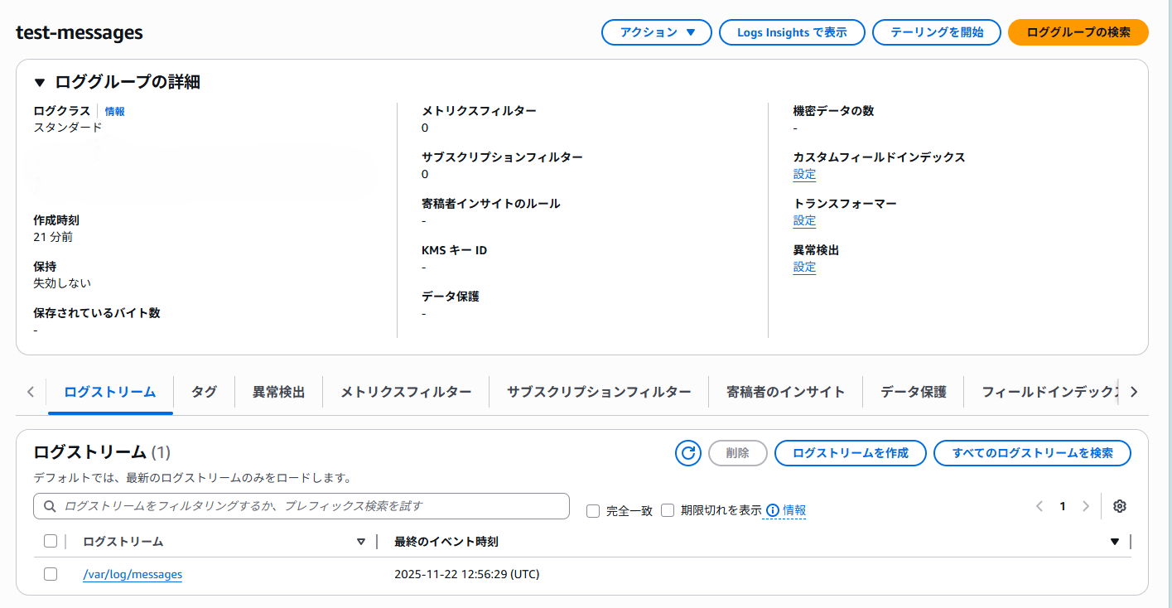Screen dimensions: 1172x608
Task: Go to the next page of log streams
Action: click(x=1086, y=506)
